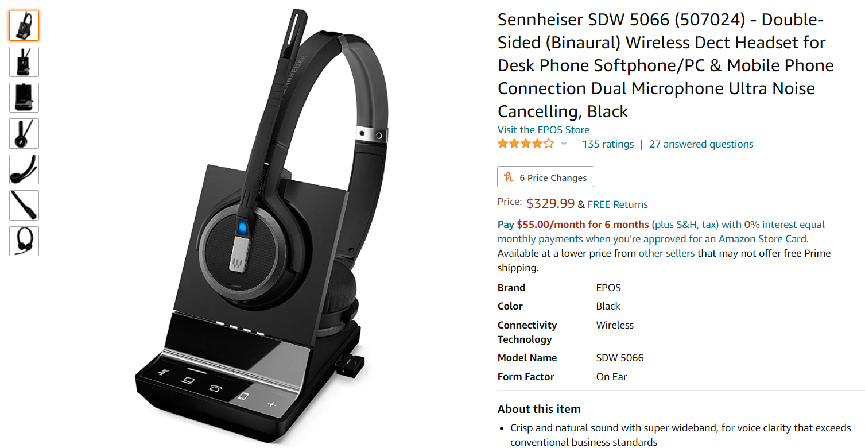865x448 pixels.
Task: Open 27 answered questions link
Action: (x=701, y=144)
